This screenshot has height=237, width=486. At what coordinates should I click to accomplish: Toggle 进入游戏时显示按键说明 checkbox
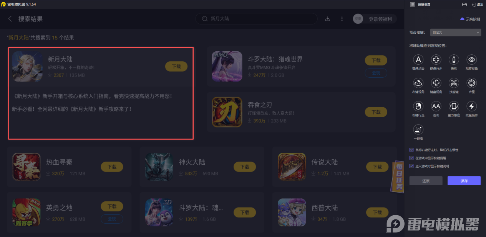pyautogui.click(x=411, y=166)
